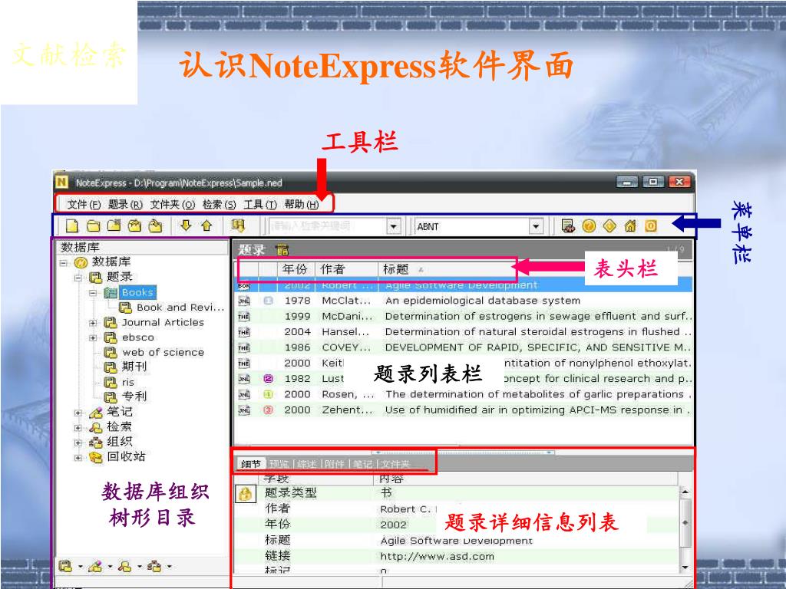Expand the 笔记 tree node
The width and height of the screenshot is (786, 589).
(x=78, y=413)
